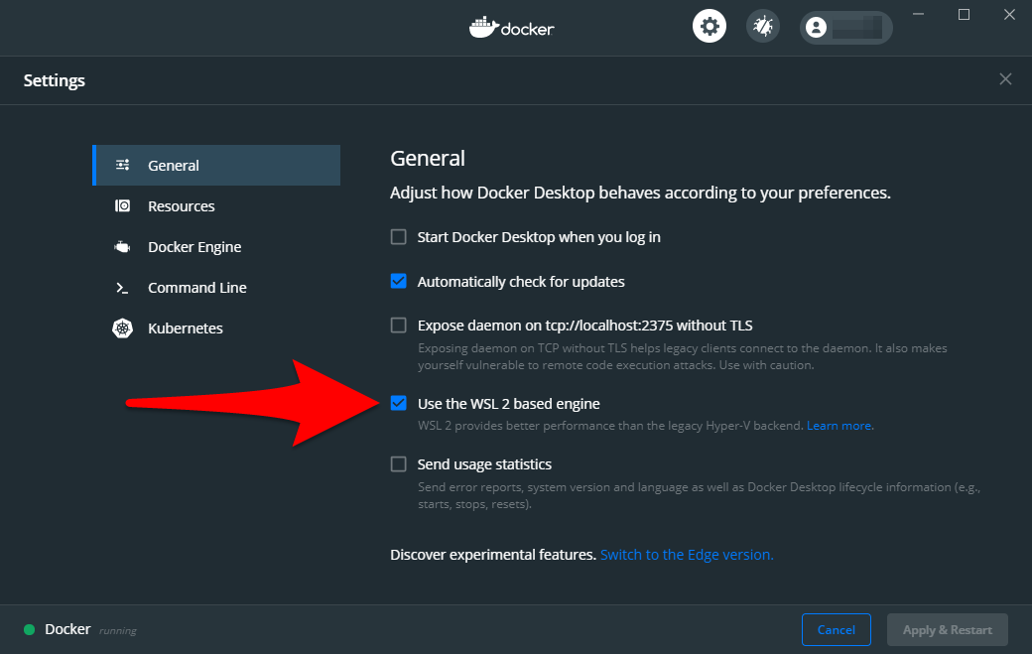
Task: Open the user account button
Action: (x=845, y=28)
